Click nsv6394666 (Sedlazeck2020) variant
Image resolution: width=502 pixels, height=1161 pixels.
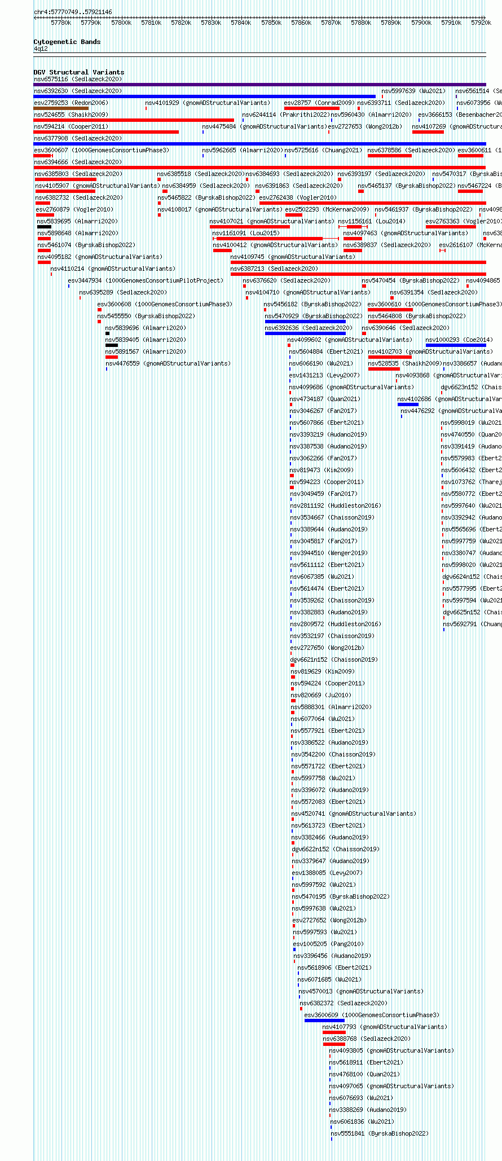(77, 162)
